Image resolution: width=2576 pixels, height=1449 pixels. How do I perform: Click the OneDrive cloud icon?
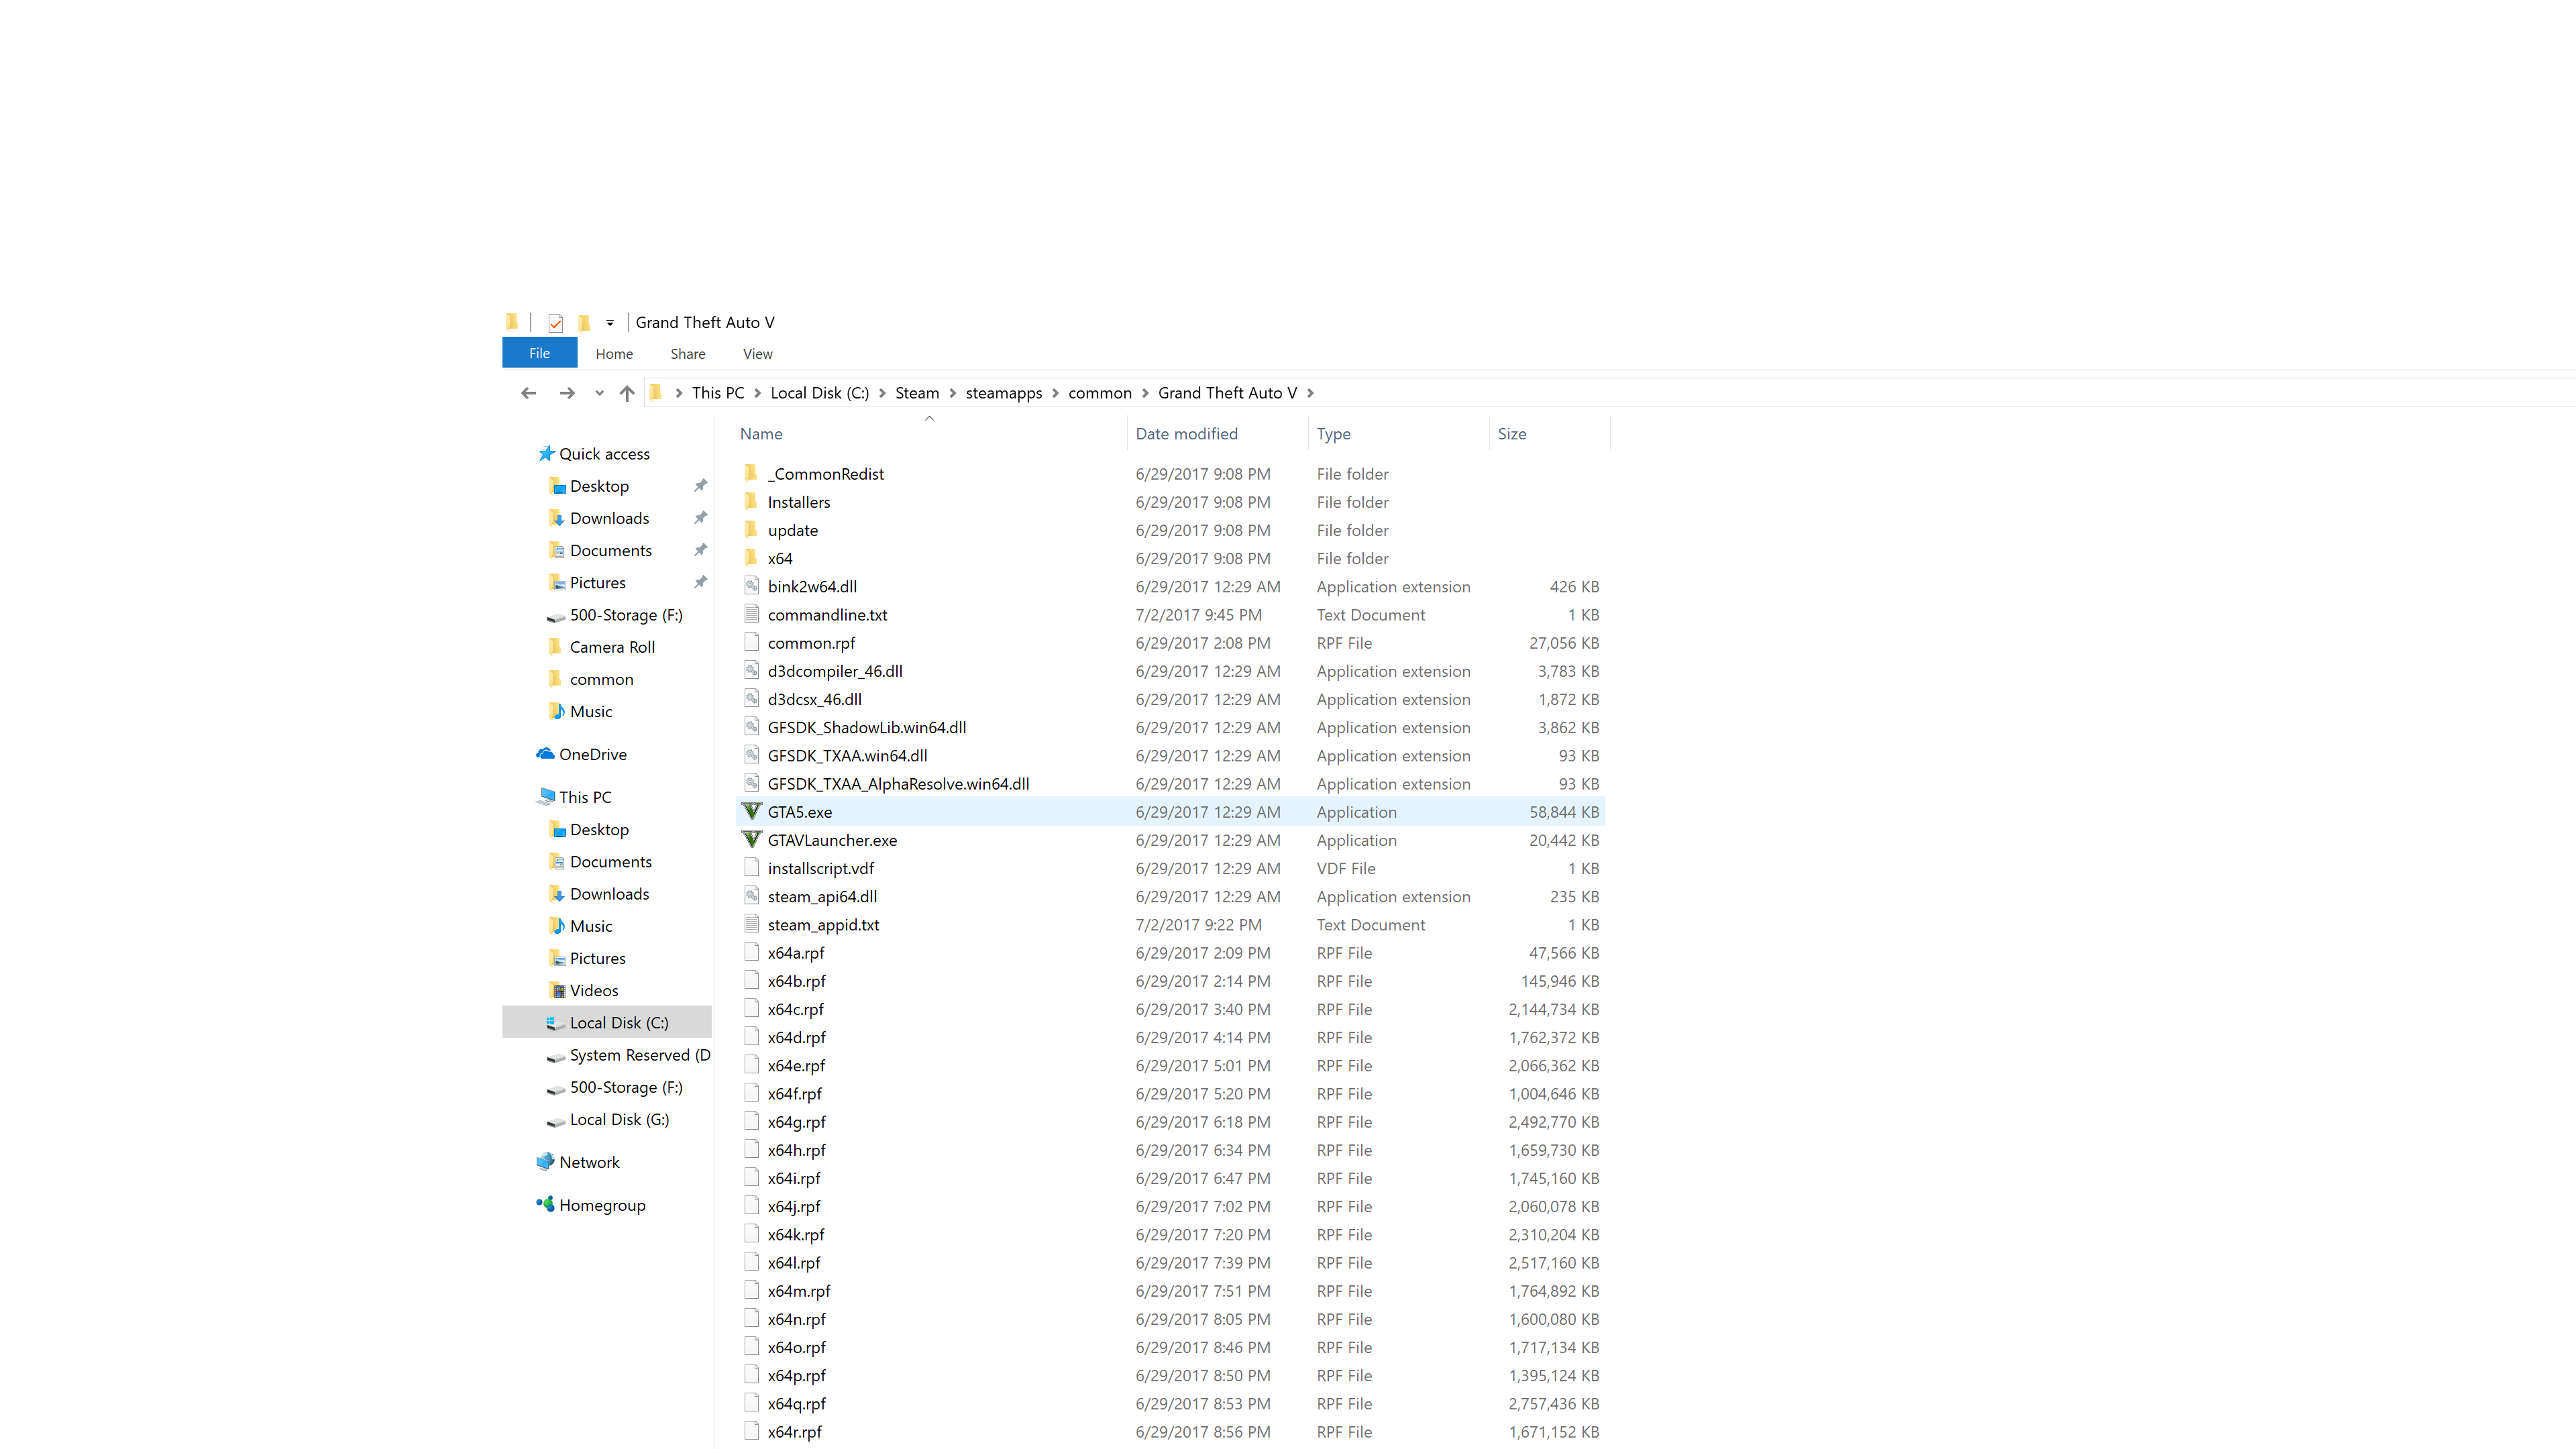tap(546, 754)
